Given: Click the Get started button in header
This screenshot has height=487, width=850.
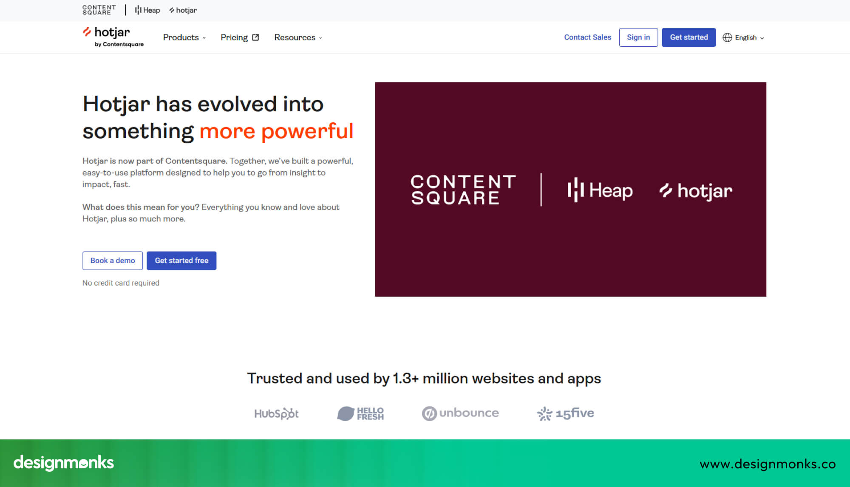Looking at the screenshot, I should [x=689, y=37].
